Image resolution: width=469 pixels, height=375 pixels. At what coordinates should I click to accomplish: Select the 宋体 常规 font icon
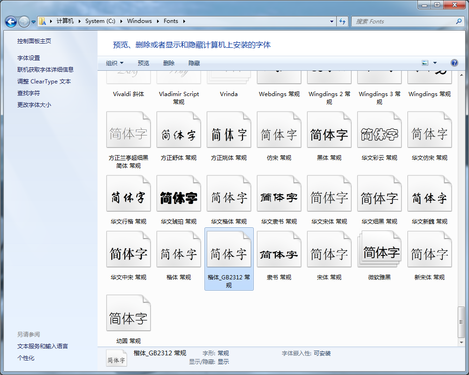click(x=329, y=249)
